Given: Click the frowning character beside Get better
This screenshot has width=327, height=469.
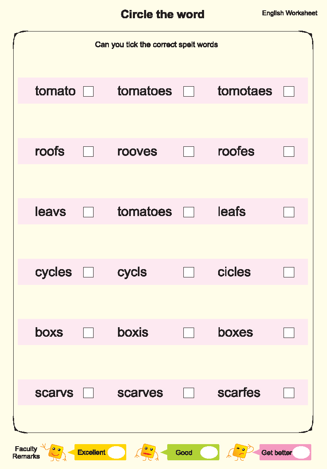Looking at the screenshot, I should click(x=240, y=452).
